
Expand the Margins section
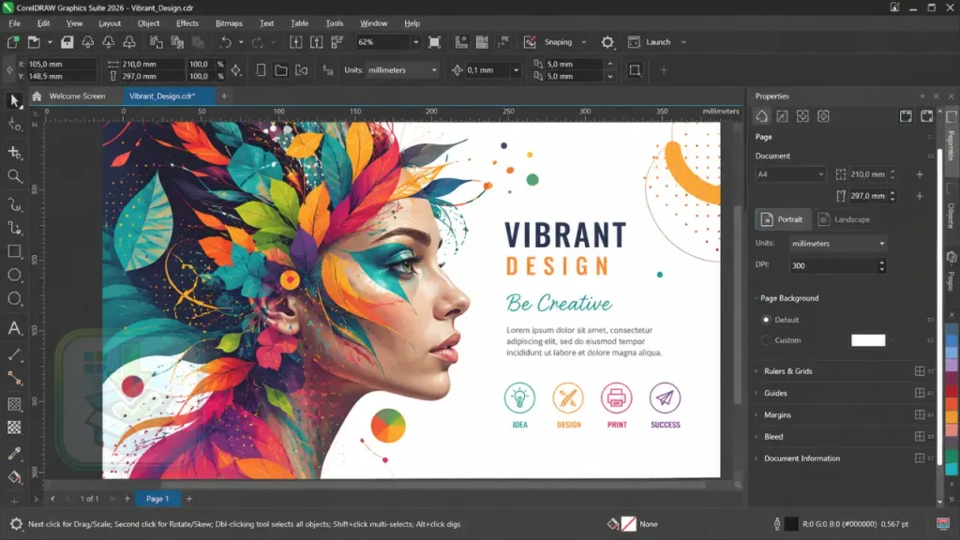[x=777, y=415]
